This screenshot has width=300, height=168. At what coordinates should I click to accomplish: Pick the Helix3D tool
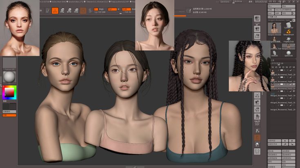pos(274,53)
